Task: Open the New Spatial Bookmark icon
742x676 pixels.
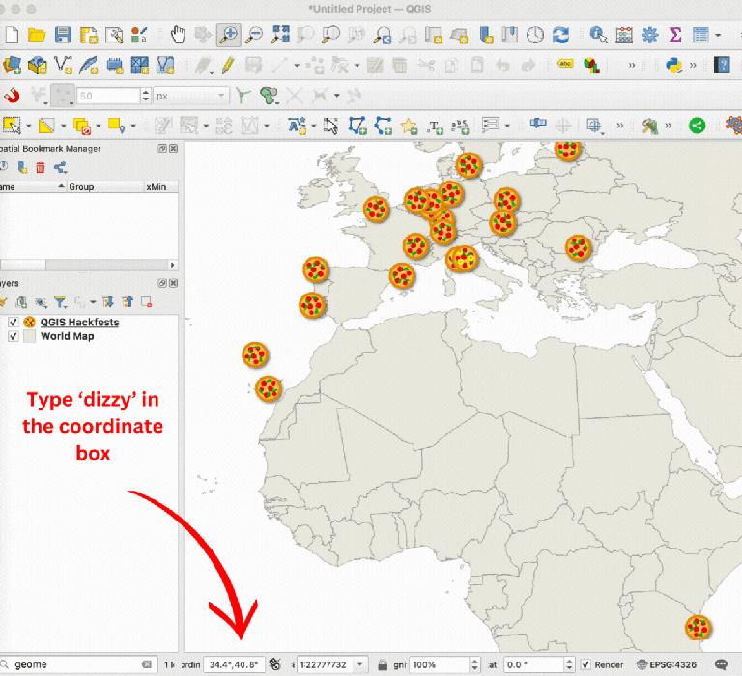Action: (486, 35)
